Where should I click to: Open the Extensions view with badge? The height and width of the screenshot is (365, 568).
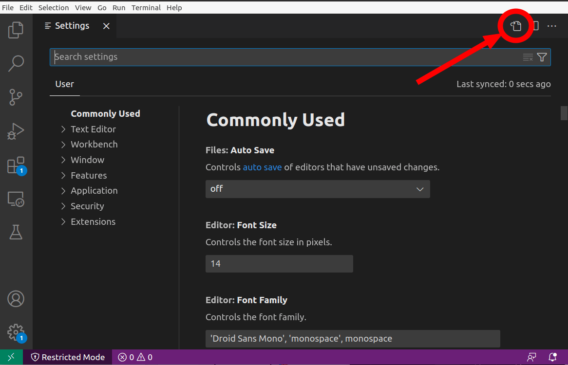click(x=16, y=165)
